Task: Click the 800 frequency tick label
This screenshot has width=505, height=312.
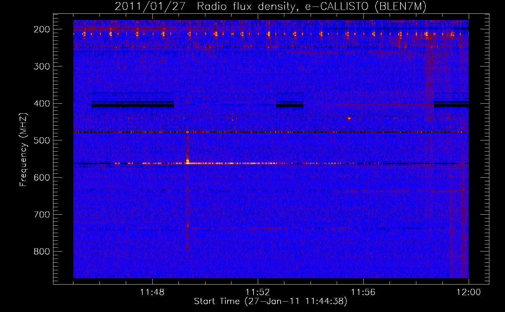Action: coord(42,251)
